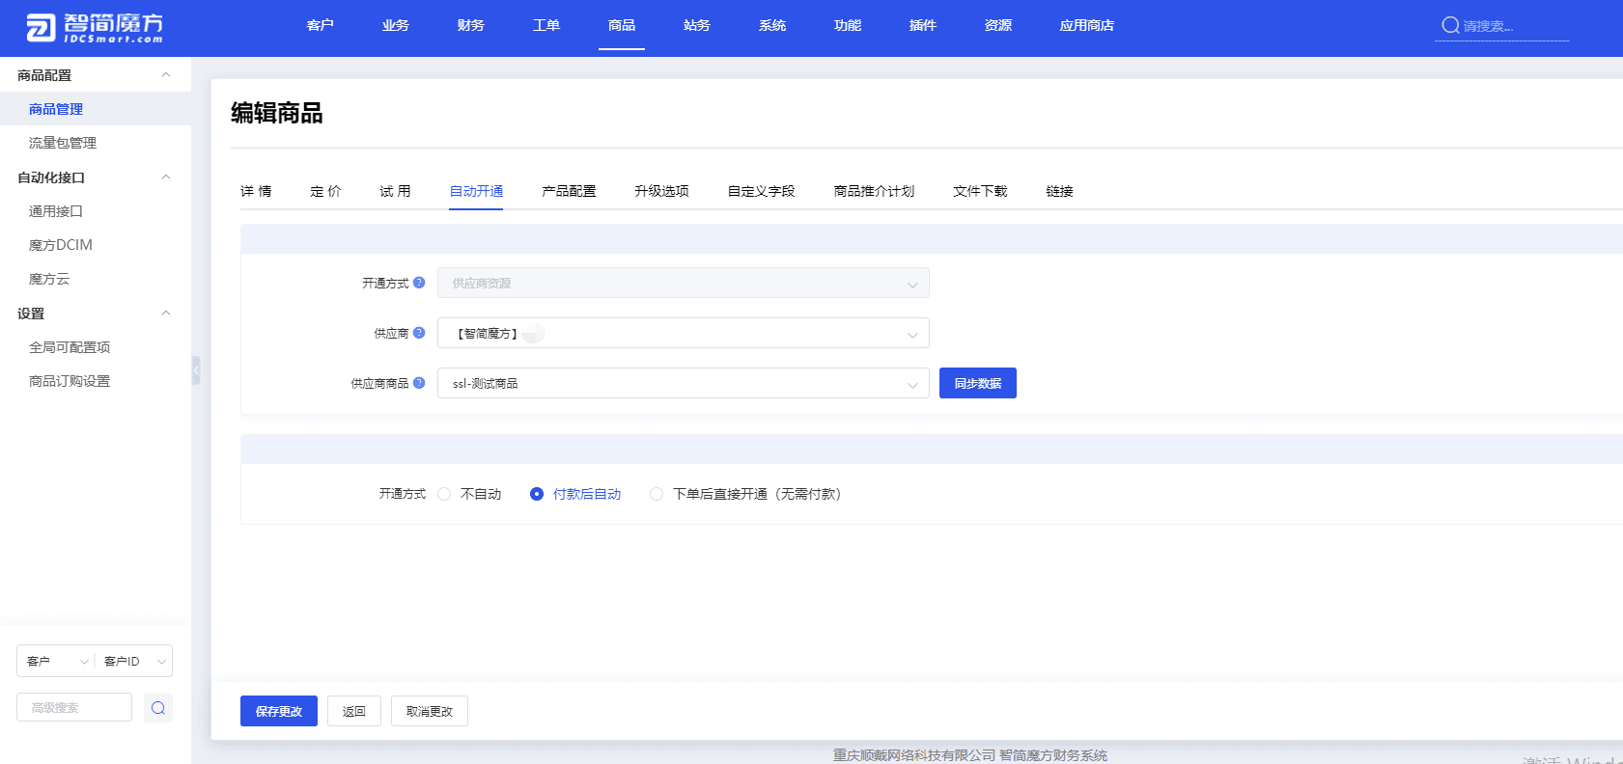Open the 工单 top menu
1623x764 pixels.
click(546, 26)
